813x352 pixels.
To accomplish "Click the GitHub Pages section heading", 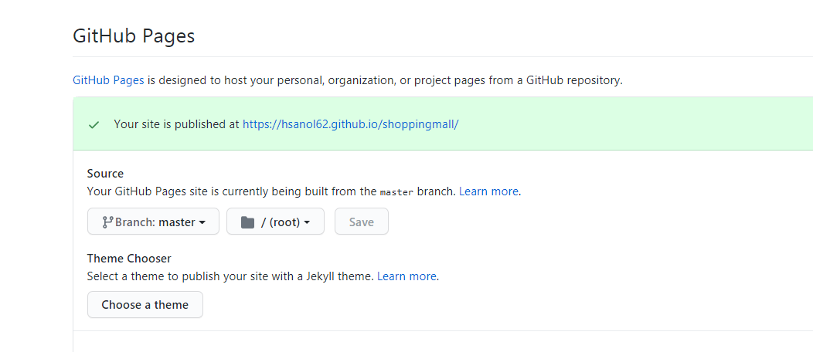I will coord(134,36).
